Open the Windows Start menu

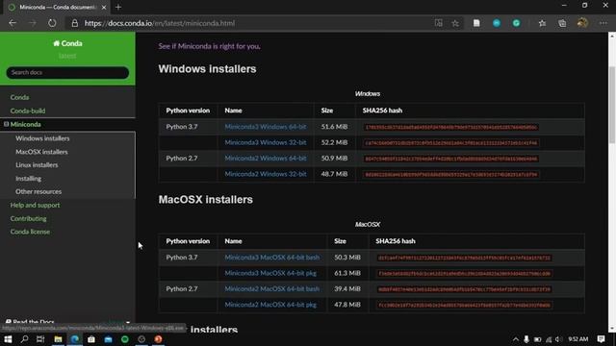pos(8,339)
